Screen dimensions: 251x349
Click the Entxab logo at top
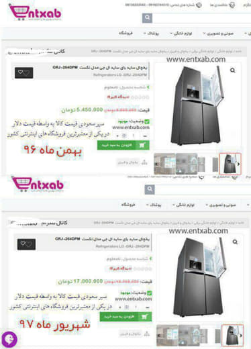(x=35, y=13)
